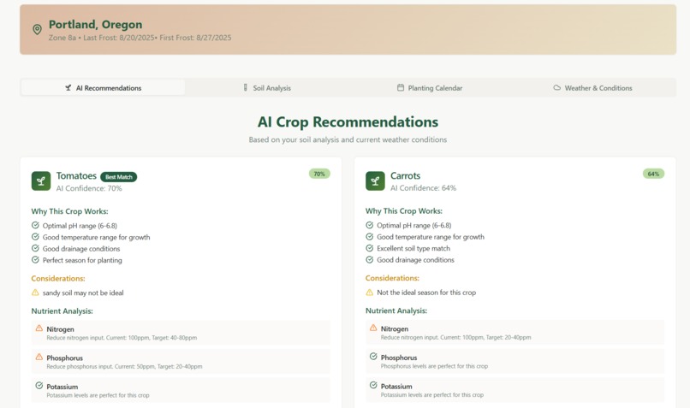Click the cloud icon in Weather & Conditions tab
This screenshot has width=690, height=408.
pos(557,87)
